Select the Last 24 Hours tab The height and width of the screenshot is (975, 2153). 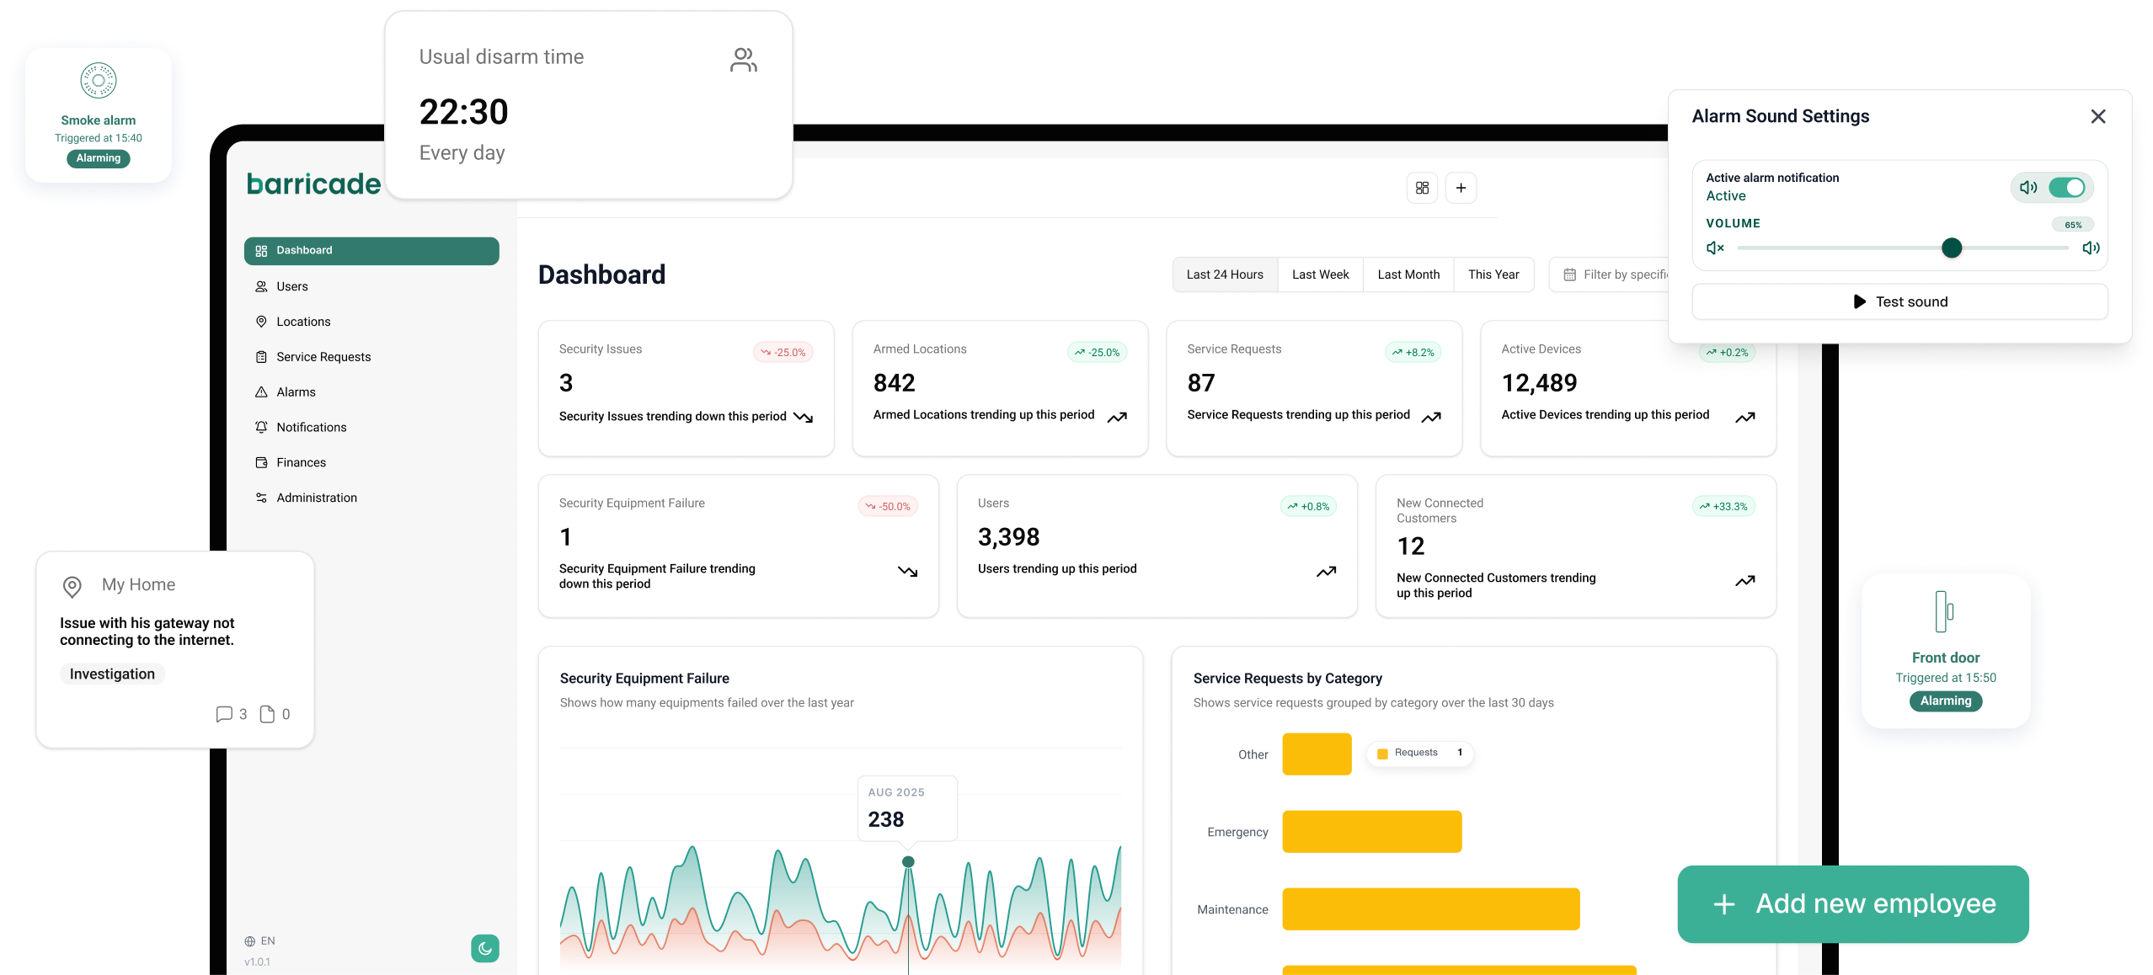coord(1225,274)
